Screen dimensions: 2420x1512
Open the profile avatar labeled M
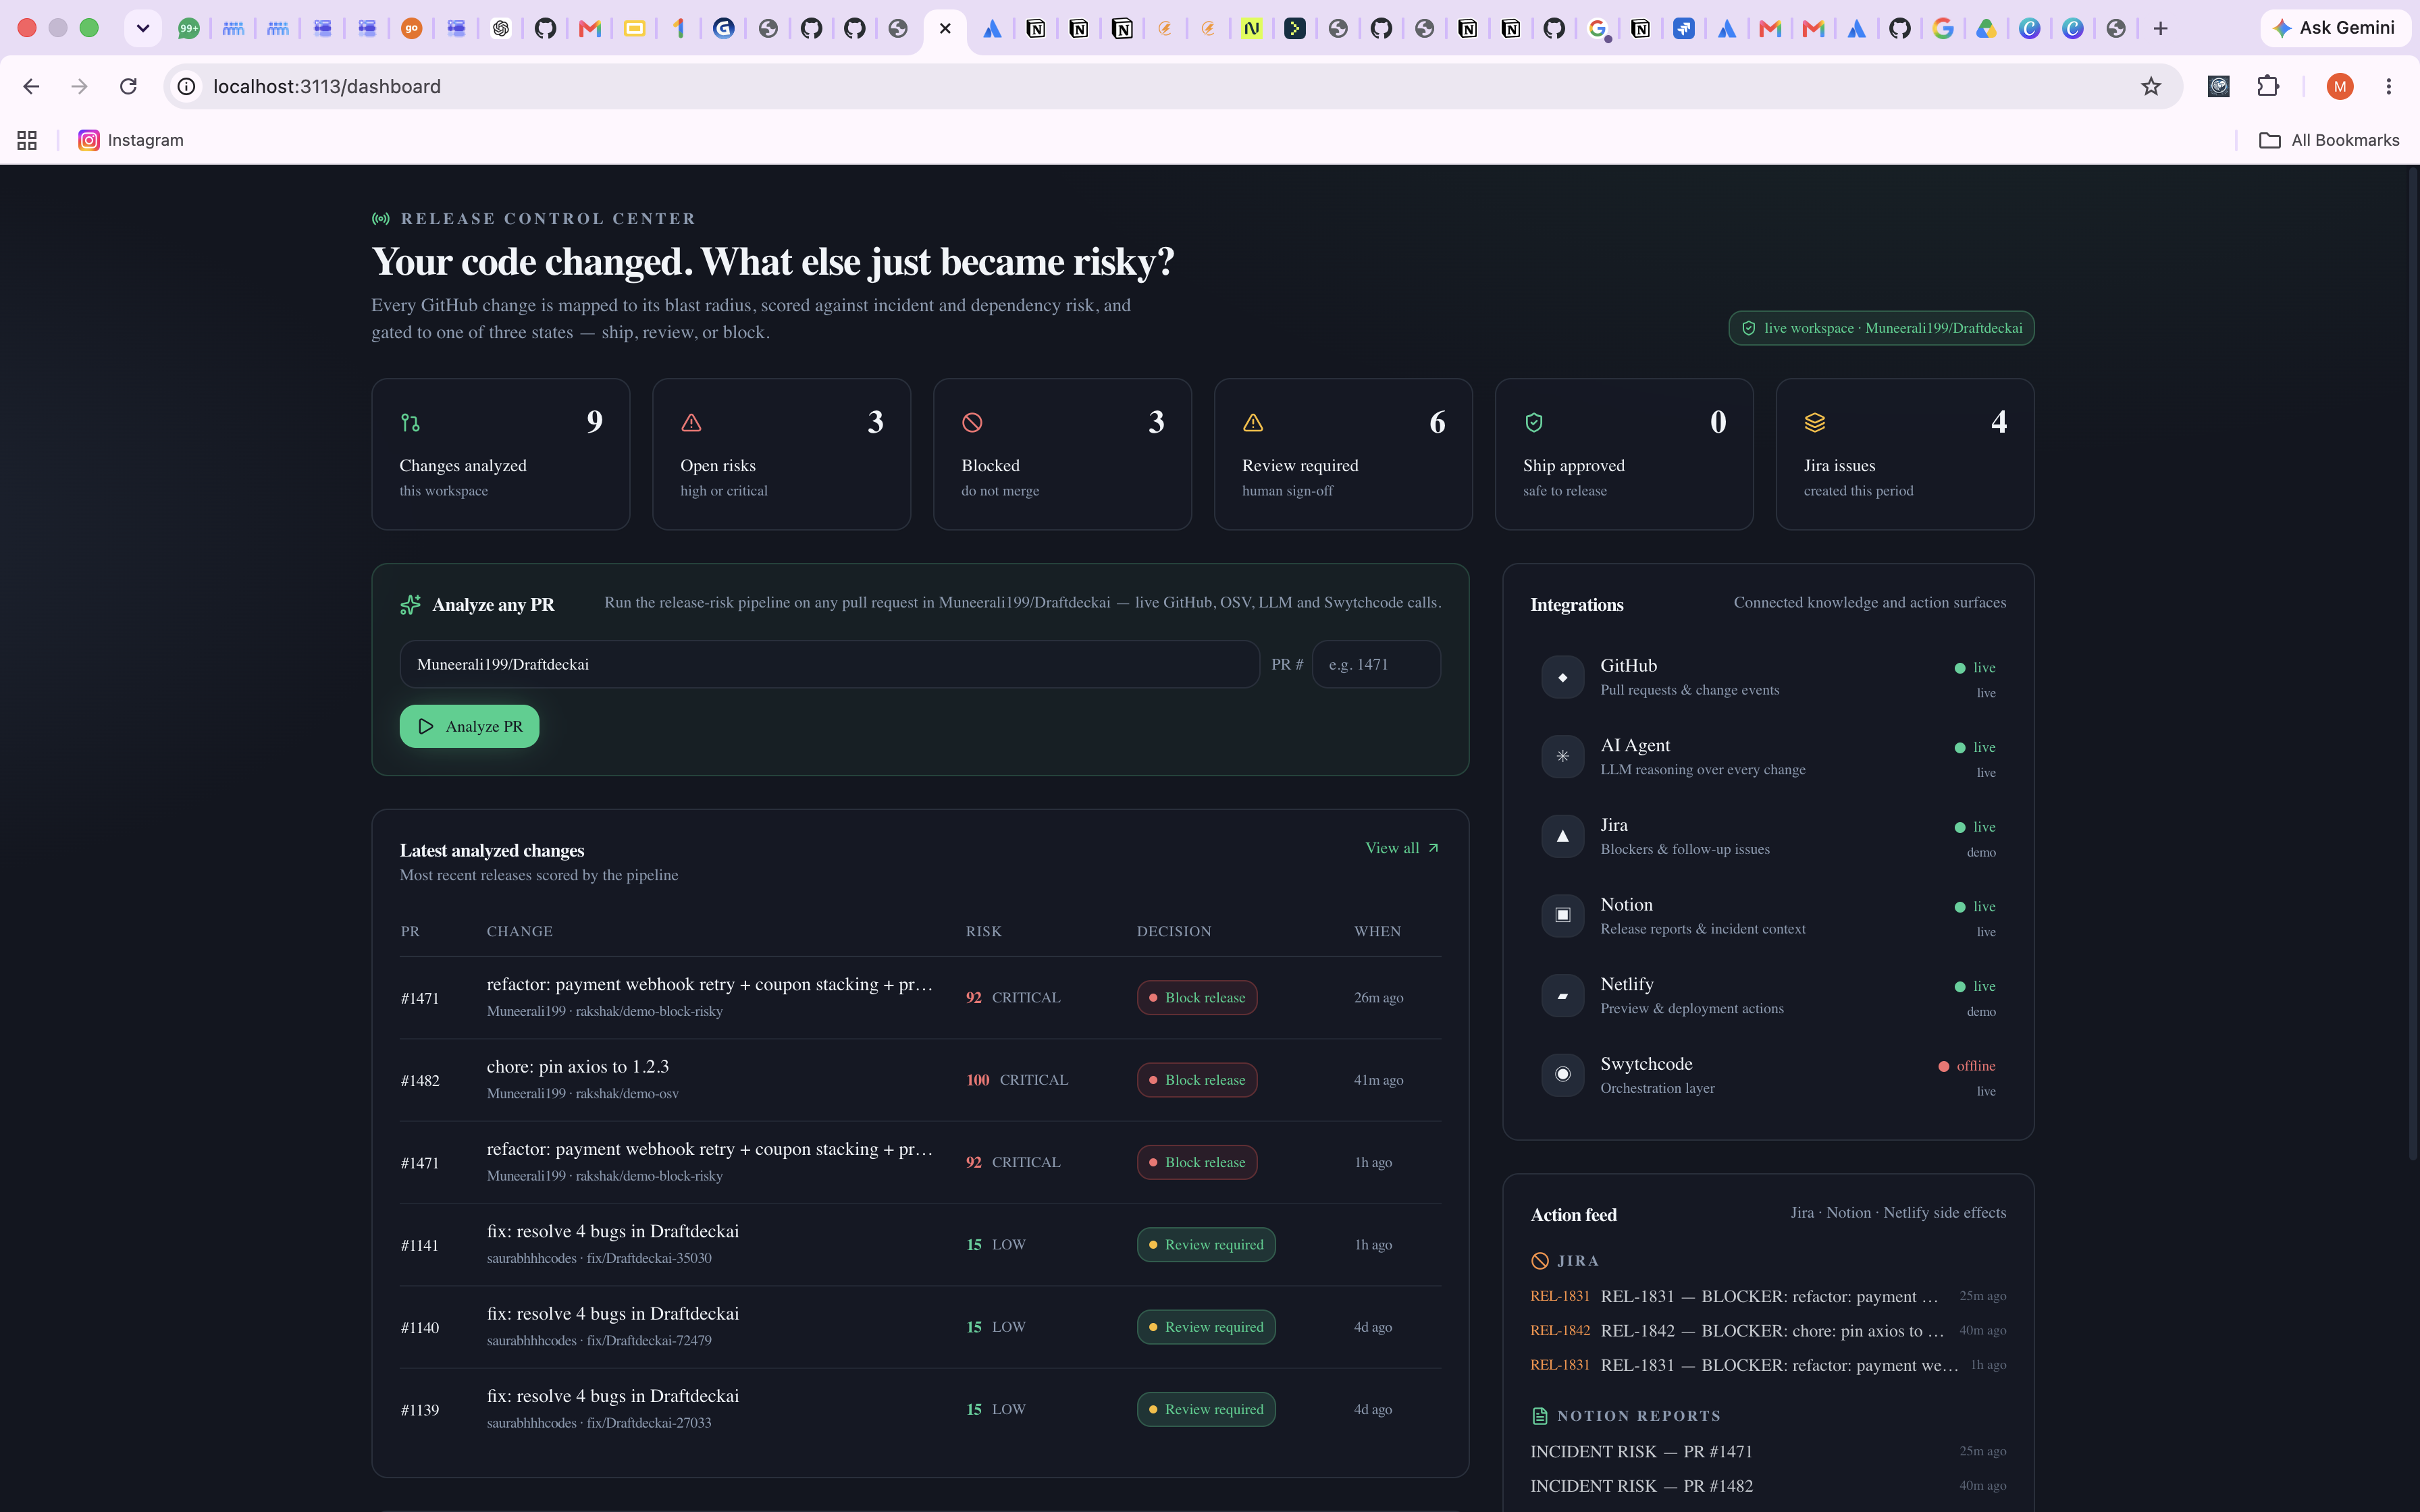[2340, 87]
